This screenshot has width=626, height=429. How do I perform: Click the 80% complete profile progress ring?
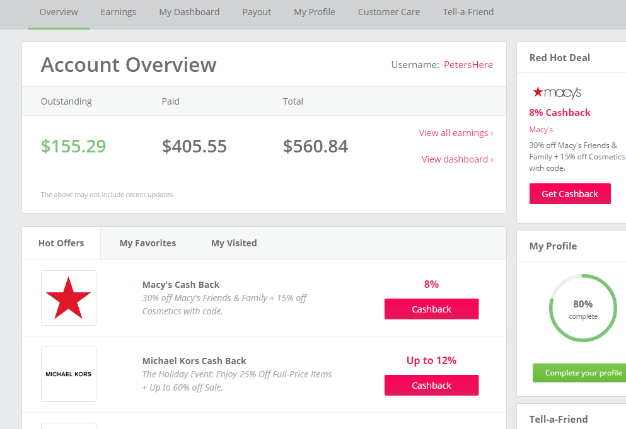583,308
